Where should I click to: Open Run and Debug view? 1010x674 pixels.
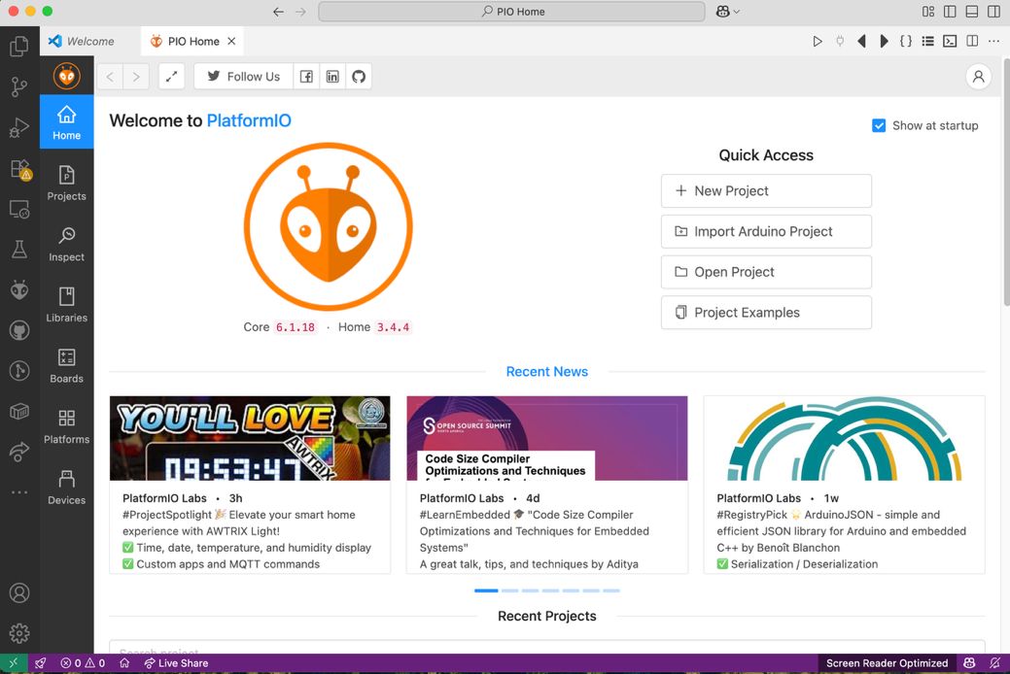19,127
